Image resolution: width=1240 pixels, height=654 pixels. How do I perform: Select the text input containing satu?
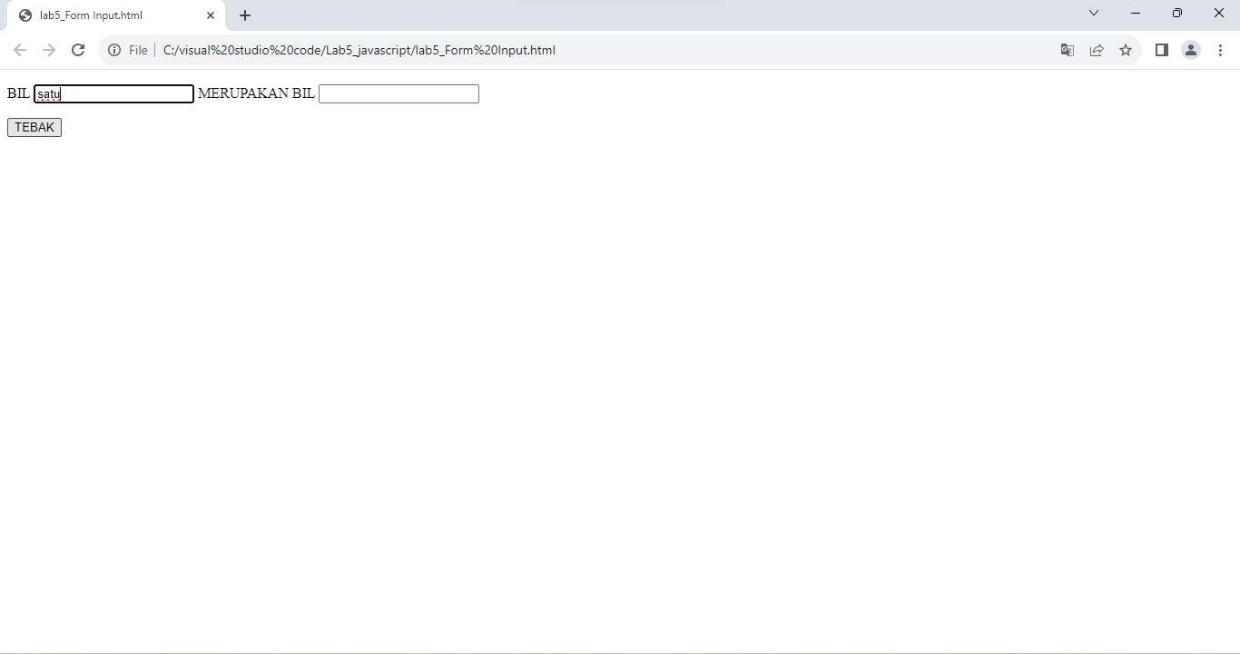tap(113, 93)
